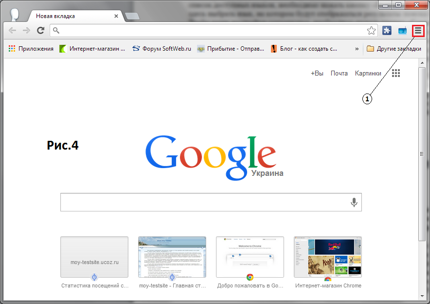
Task: Click the +Вы link
Action: [x=317, y=74]
